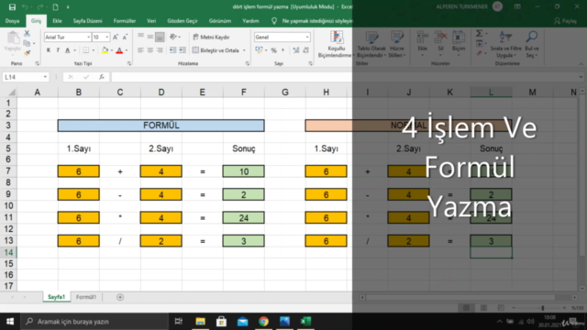This screenshot has width=587, height=330.
Task: Click the Borders icon
Action: pos(85,50)
